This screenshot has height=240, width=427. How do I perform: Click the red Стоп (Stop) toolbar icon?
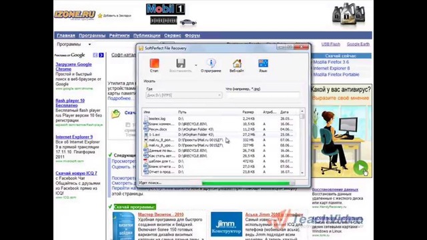click(x=154, y=64)
